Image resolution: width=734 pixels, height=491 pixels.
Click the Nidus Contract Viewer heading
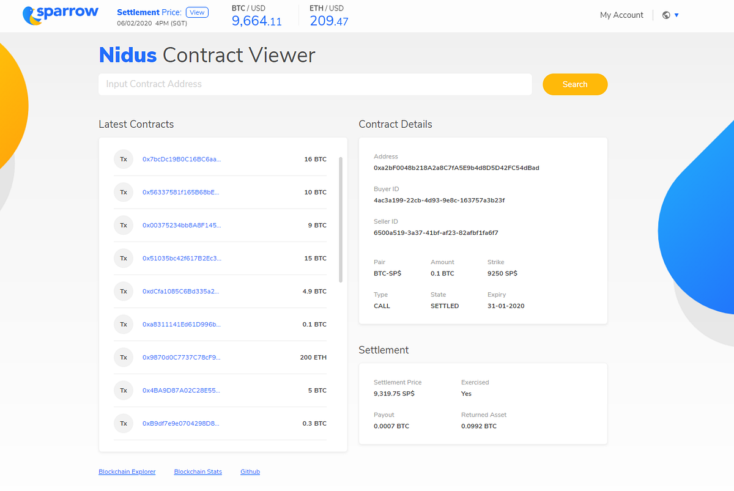pos(207,55)
